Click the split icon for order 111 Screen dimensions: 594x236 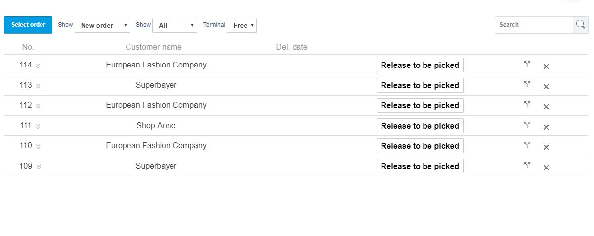pyautogui.click(x=527, y=125)
